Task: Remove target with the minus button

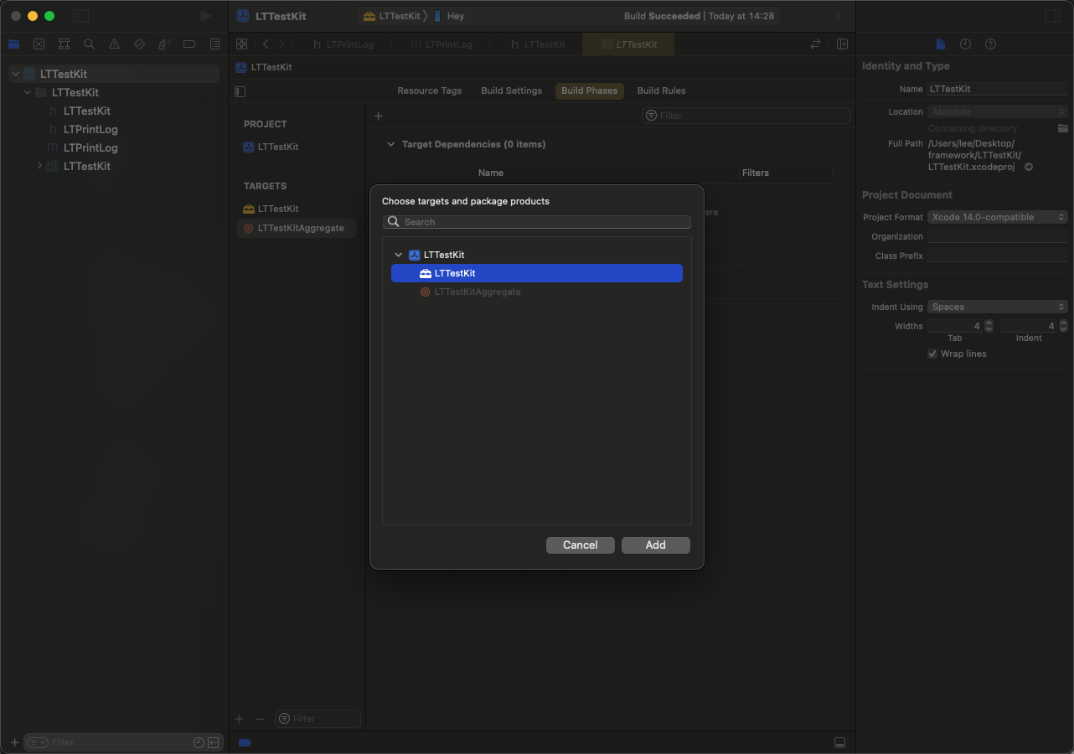Action: pos(260,719)
